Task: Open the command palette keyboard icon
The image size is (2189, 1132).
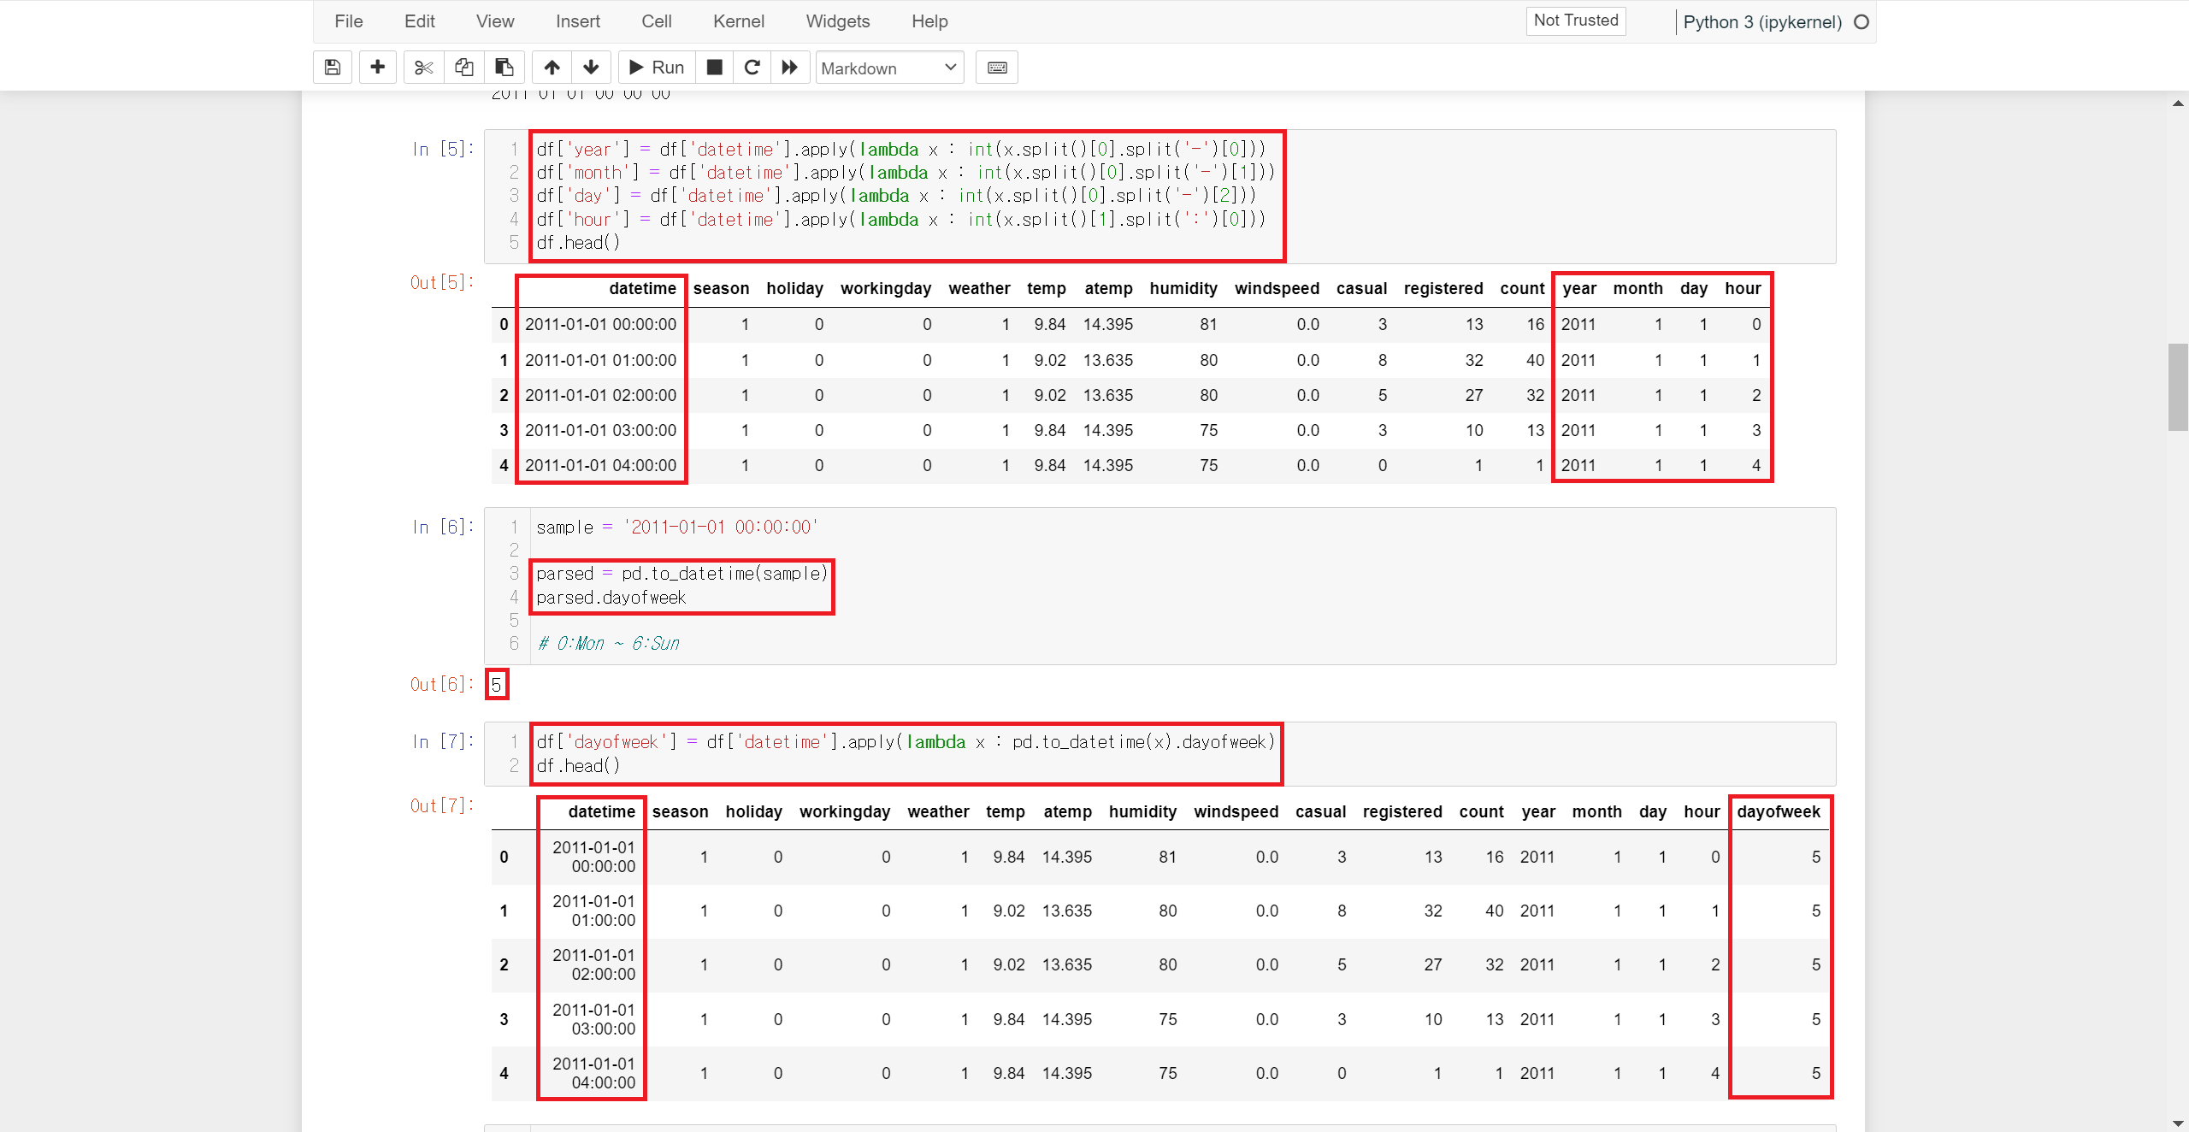Action: (x=997, y=68)
